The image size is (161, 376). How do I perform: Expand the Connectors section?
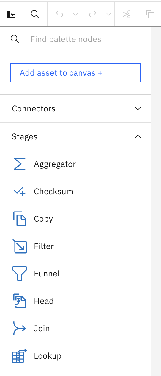pyautogui.click(x=75, y=108)
